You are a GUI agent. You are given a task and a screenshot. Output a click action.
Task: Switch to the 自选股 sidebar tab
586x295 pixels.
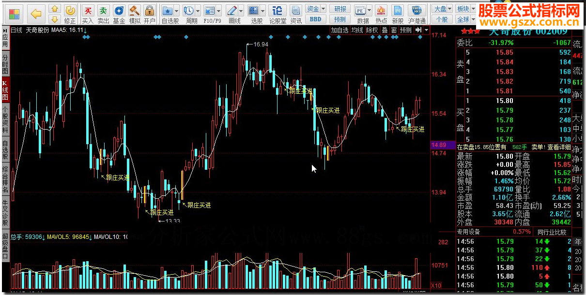point(5,150)
